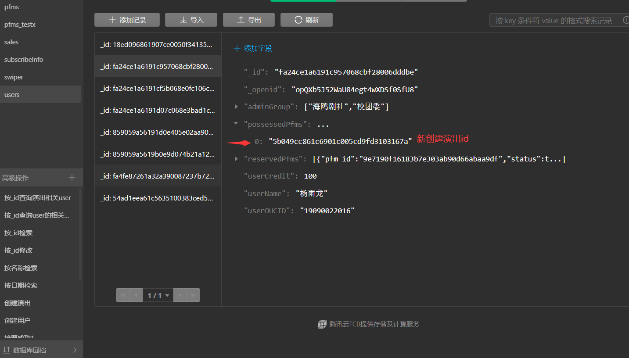Viewport: 629px width, 358px height.
Task: Select record _id: 18ed096861907ce0050f34135...
Action: [x=158, y=44]
